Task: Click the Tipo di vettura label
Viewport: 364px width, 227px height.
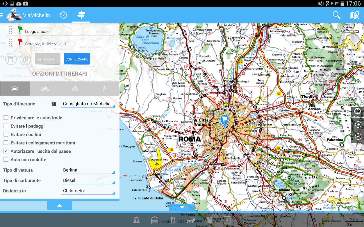Action: tap(18, 170)
